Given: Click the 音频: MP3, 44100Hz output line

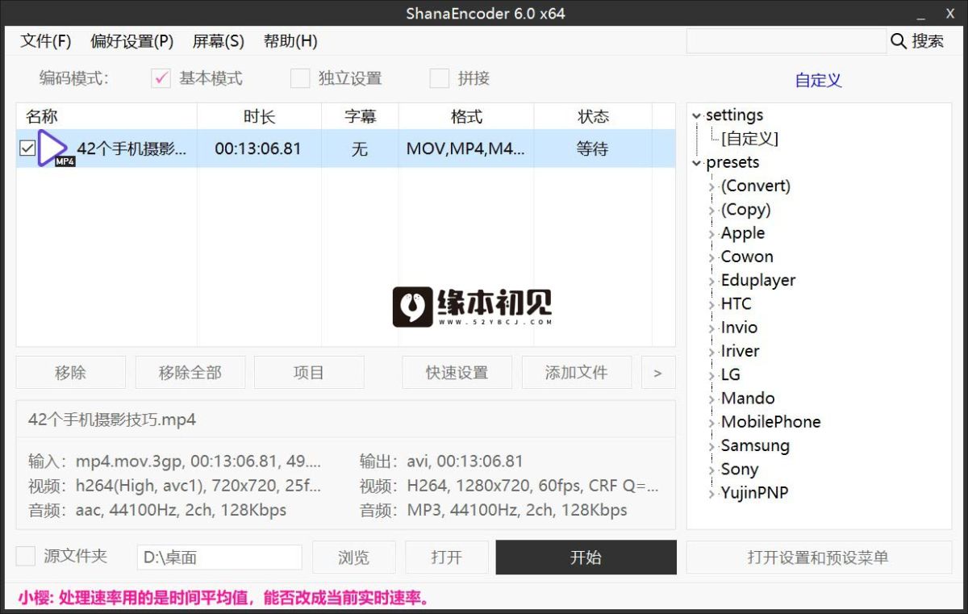Looking at the screenshot, I should click(x=494, y=510).
